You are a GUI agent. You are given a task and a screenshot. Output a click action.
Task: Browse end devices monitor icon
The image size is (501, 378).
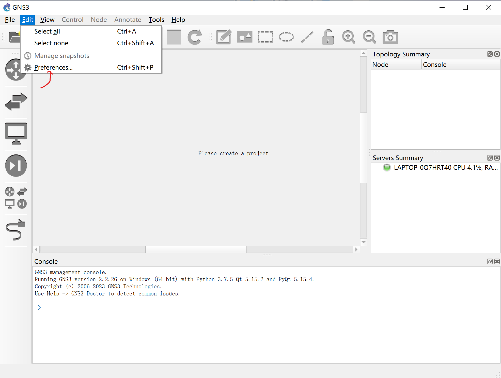tap(16, 134)
